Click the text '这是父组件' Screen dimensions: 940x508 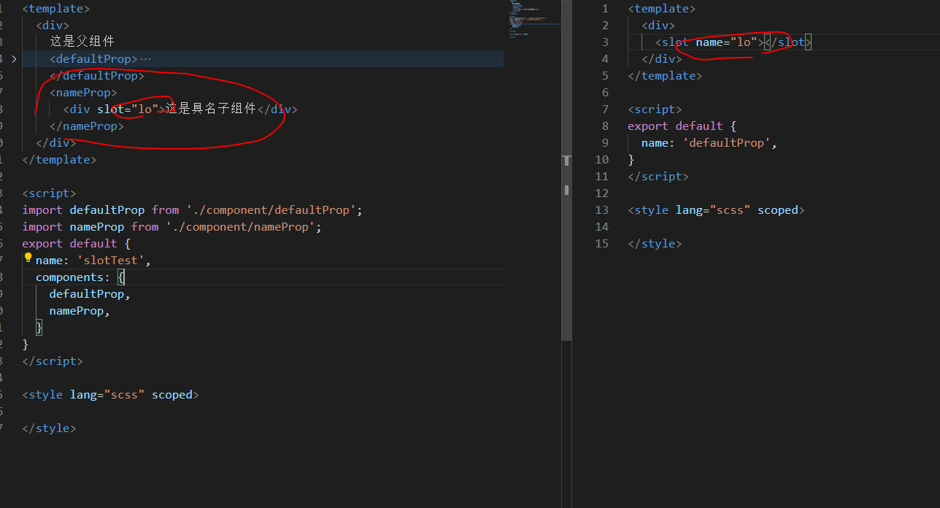[x=82, y=42]
